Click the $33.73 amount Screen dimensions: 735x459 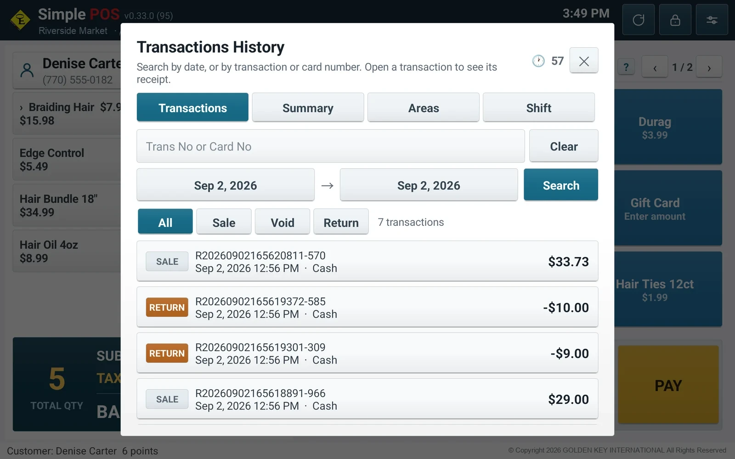click(568, 262)
